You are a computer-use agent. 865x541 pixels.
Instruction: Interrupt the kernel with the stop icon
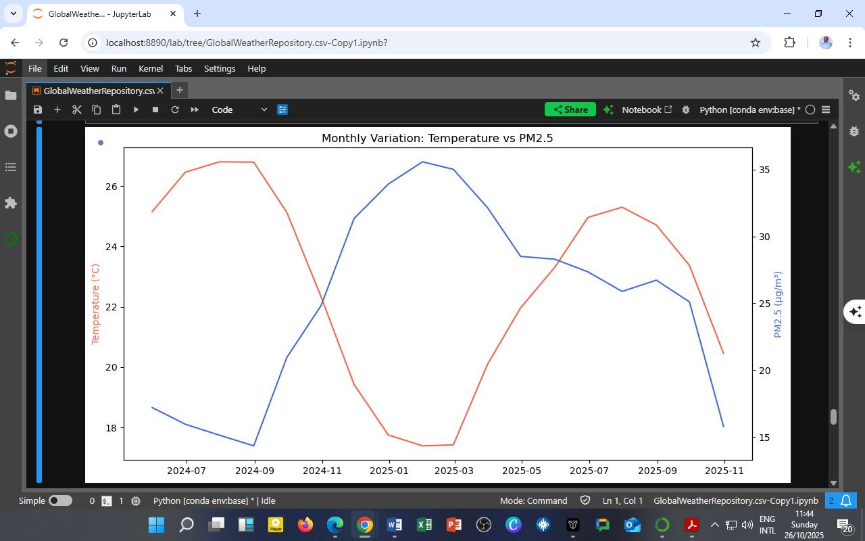[155, 110]
